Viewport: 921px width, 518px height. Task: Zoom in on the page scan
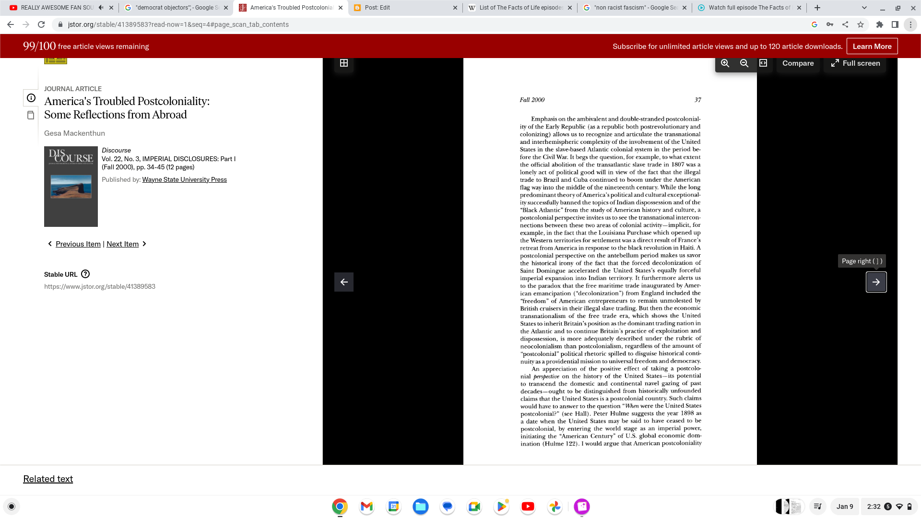point(725,63)
